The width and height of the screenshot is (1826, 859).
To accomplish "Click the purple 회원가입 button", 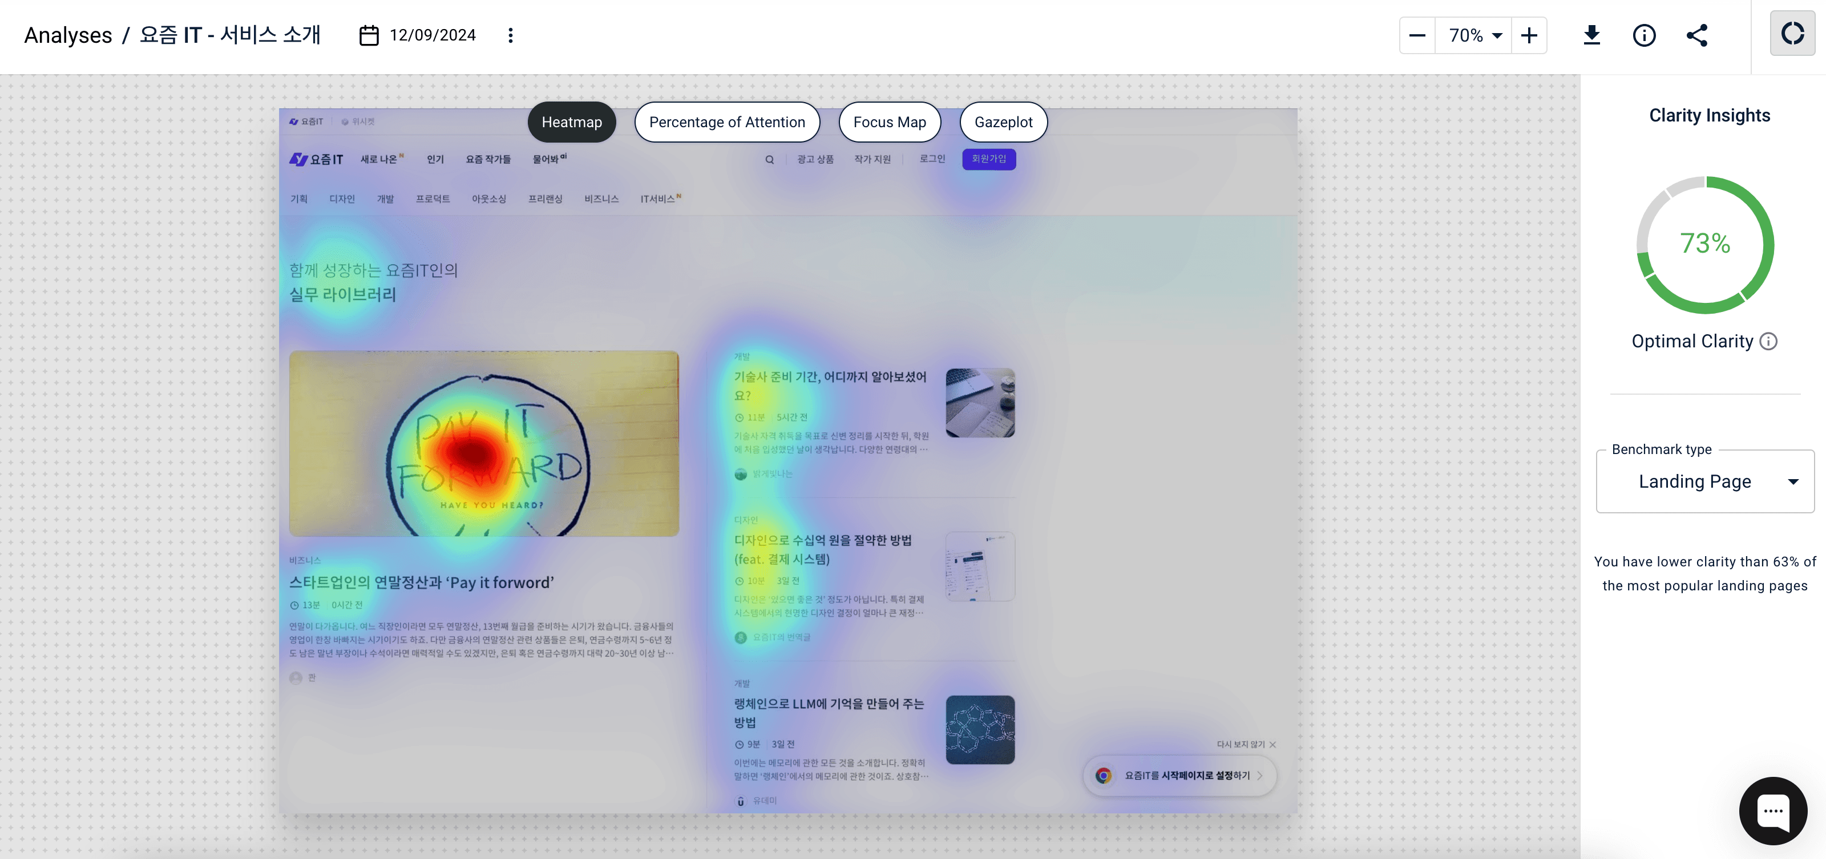I will (988, 159).
